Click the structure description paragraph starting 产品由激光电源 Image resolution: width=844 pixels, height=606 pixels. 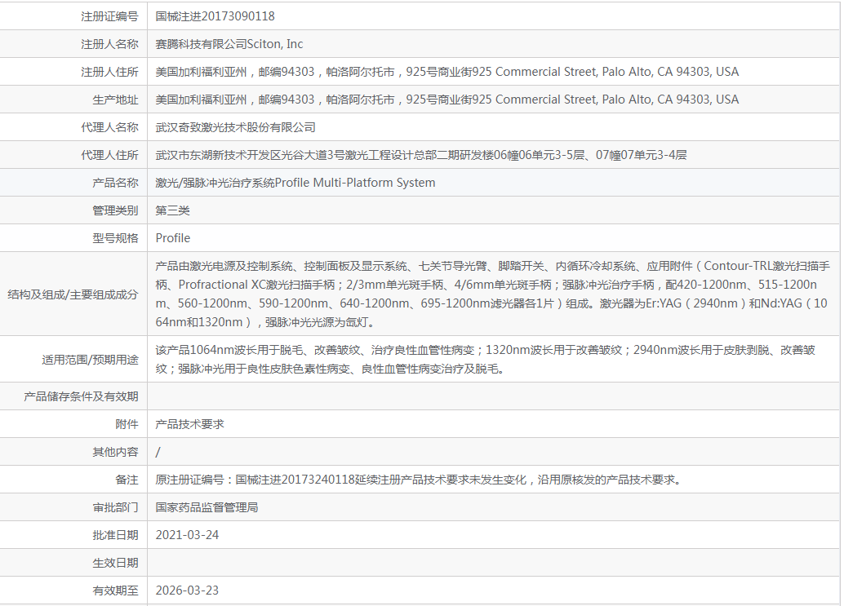[492, 294]
